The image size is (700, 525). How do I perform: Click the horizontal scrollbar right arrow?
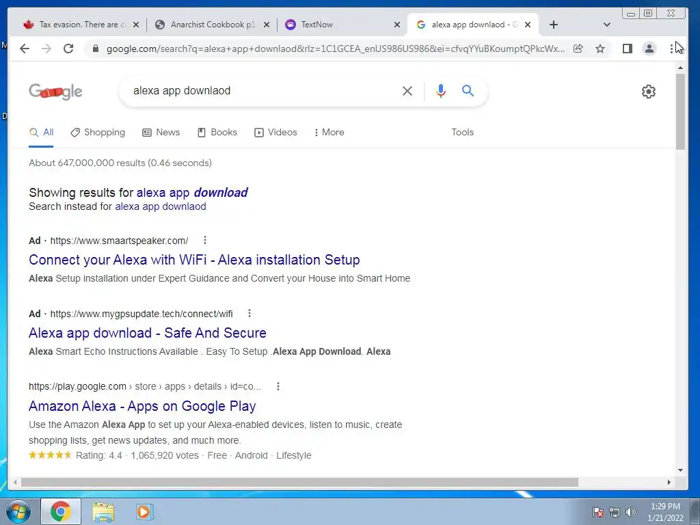coord(669,482)
